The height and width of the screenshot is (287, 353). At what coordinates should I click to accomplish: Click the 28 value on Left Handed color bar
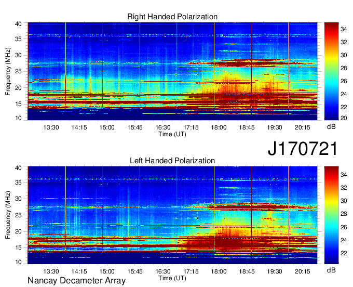[x=344, y=214]
